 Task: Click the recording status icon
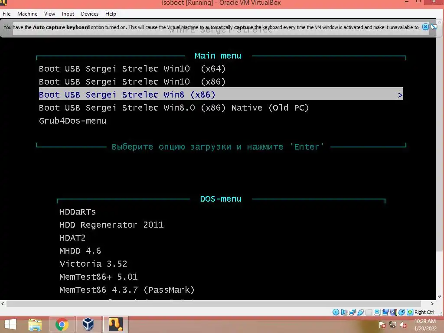385,312
